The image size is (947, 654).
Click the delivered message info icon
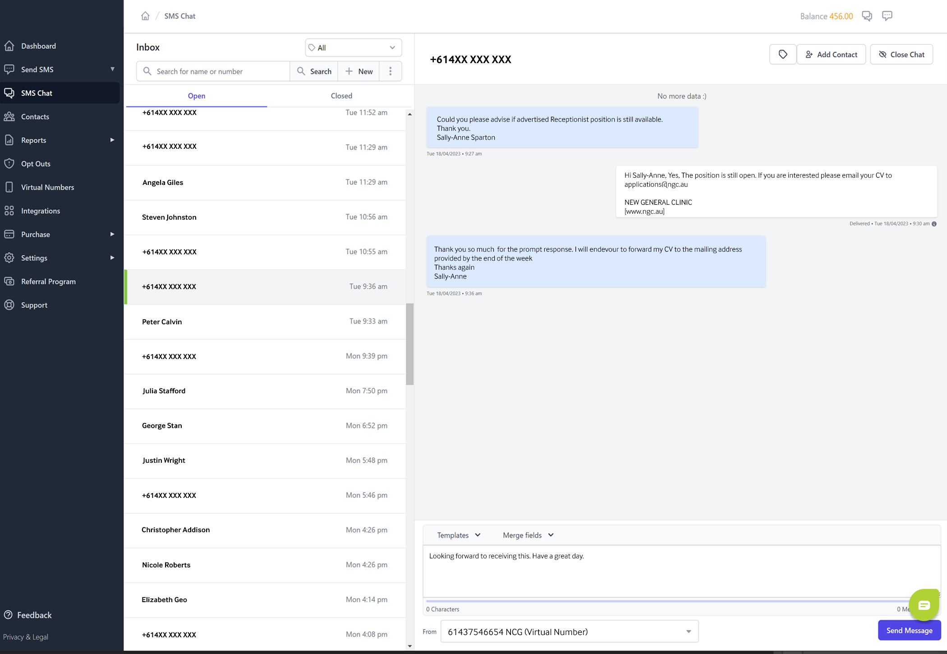(x=934, y=224)
